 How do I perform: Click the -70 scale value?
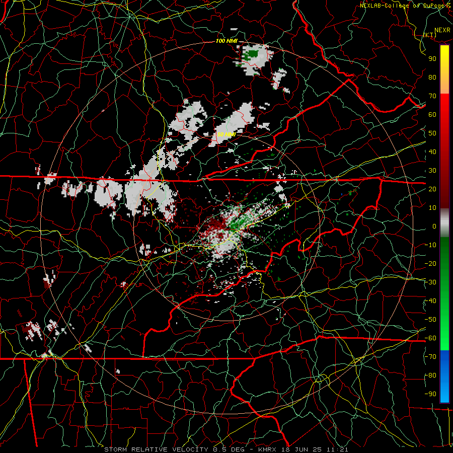[430, 357]
